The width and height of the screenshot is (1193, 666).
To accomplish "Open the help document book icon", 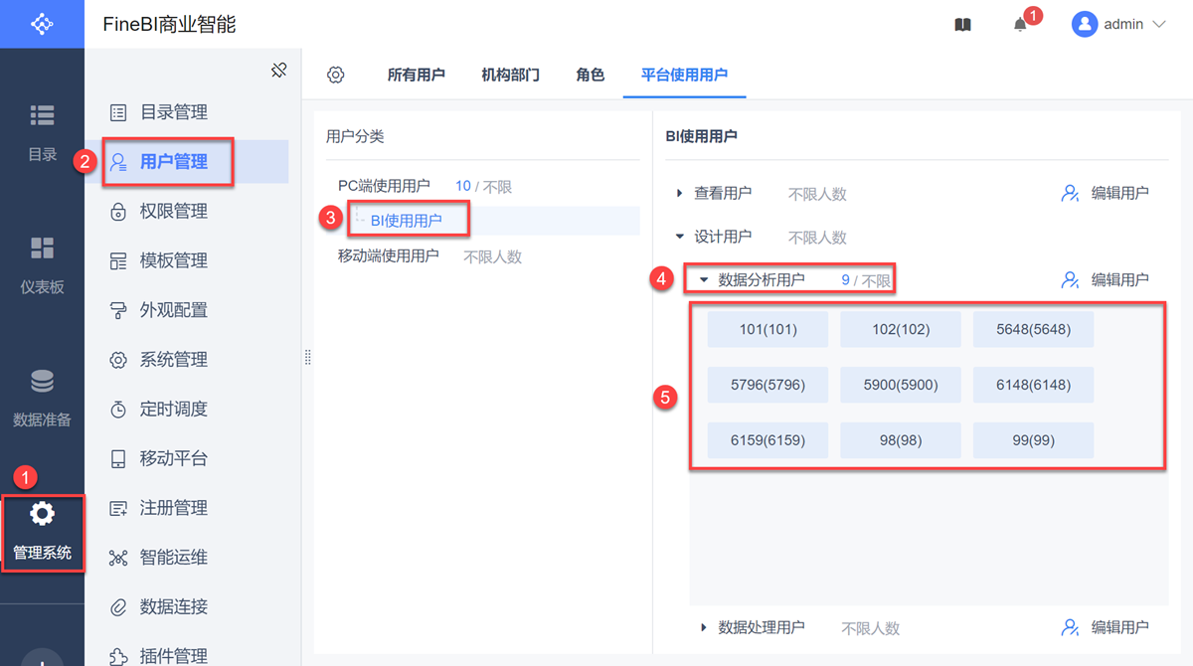I will [962, 25].
